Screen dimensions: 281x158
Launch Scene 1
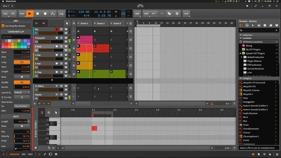(79, 23)
